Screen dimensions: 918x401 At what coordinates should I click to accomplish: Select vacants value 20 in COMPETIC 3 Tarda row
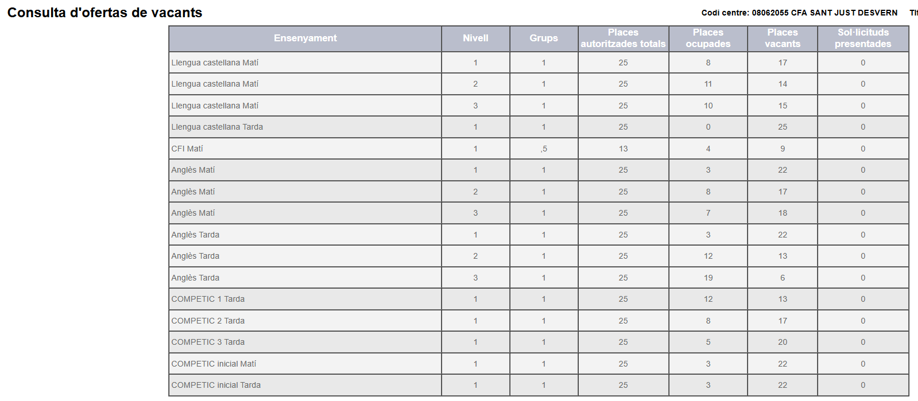(x=783, y=342)
